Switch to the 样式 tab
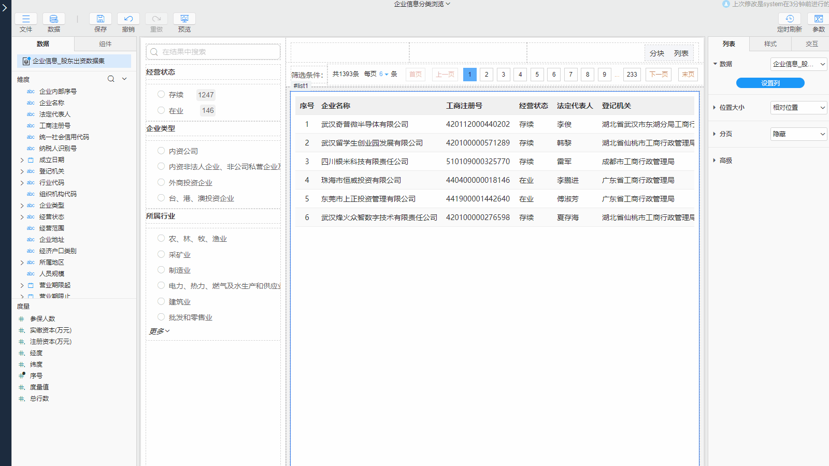Screen dimensions: 829x466 coord(770,44)
